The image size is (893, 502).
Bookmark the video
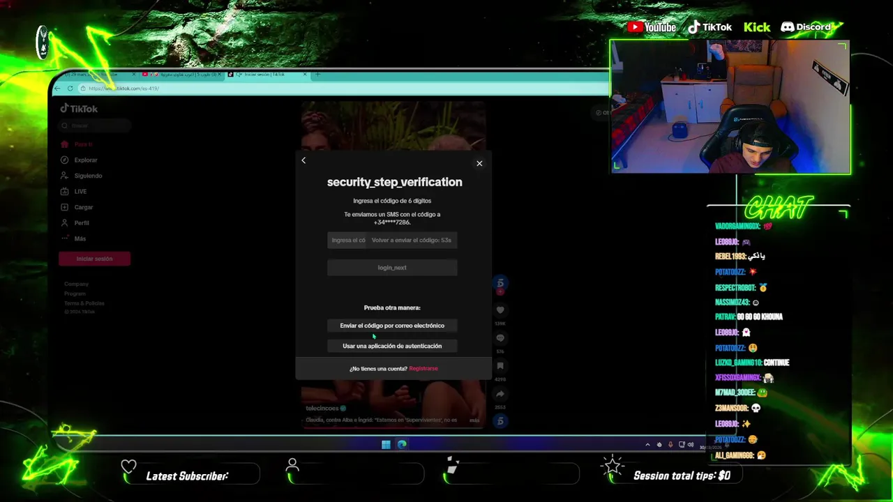point(500,366)
